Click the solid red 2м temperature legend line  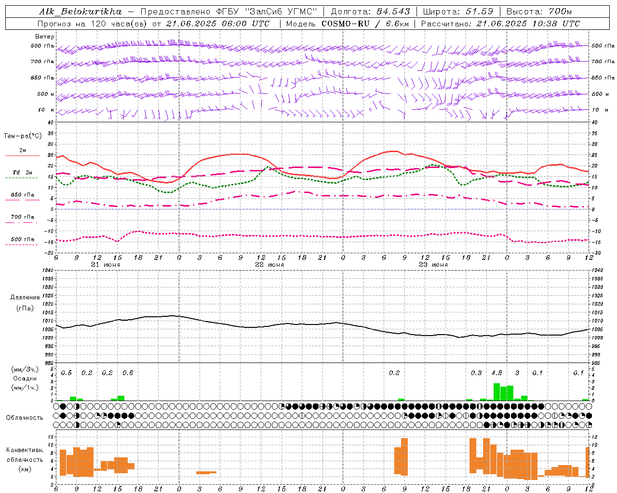pos(22,156)
